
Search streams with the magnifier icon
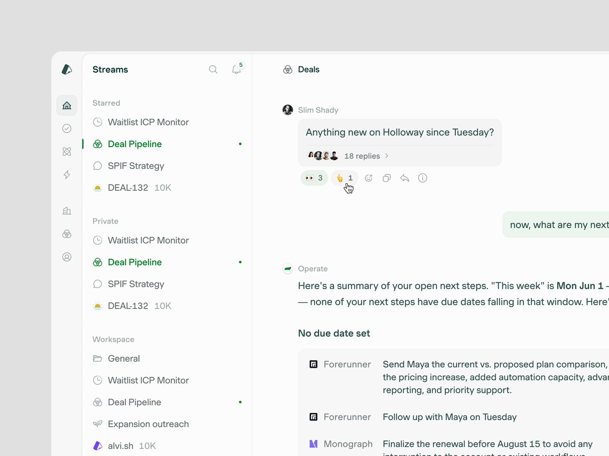(x=213, y=69)
